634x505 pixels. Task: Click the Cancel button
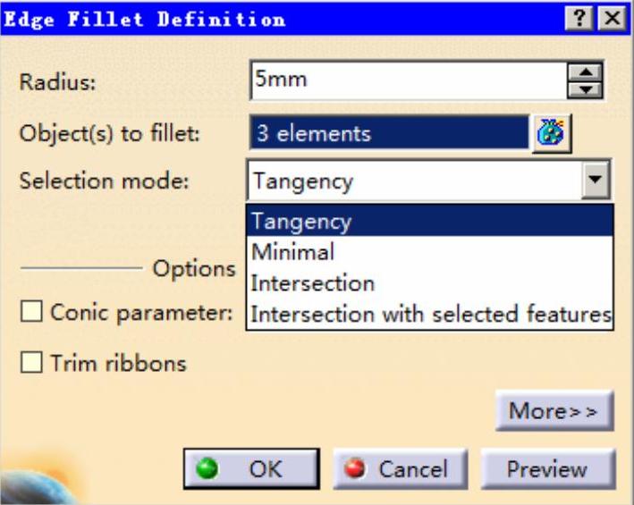[400, 469]
